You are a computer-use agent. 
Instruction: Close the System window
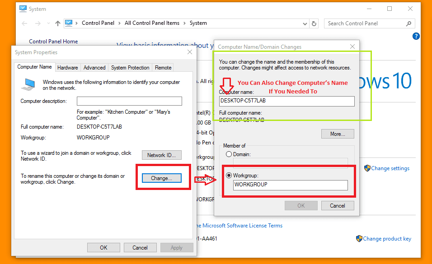(410, 9)
